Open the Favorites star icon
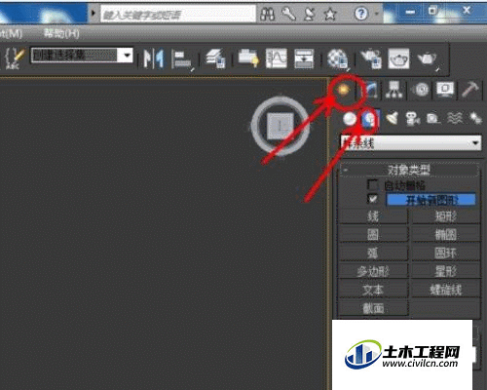487x390 pixels. (x=330, y=14)
